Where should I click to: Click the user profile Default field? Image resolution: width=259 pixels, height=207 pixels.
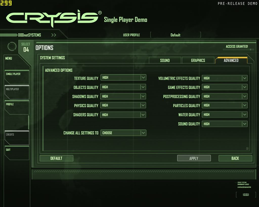176,35
